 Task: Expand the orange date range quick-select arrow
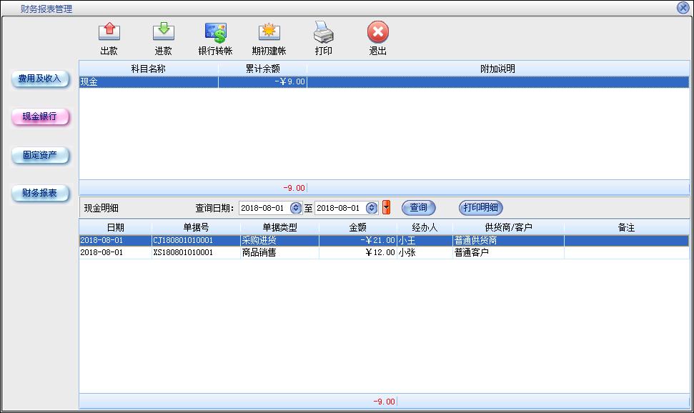387,208
